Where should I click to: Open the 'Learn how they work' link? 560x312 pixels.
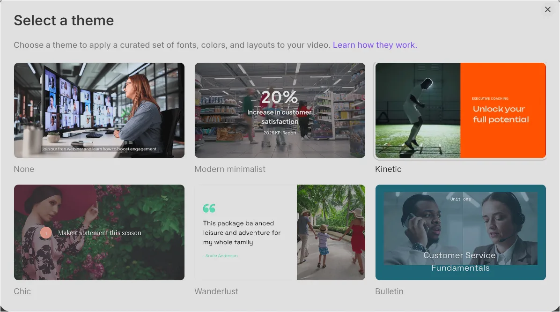[375, 45]
